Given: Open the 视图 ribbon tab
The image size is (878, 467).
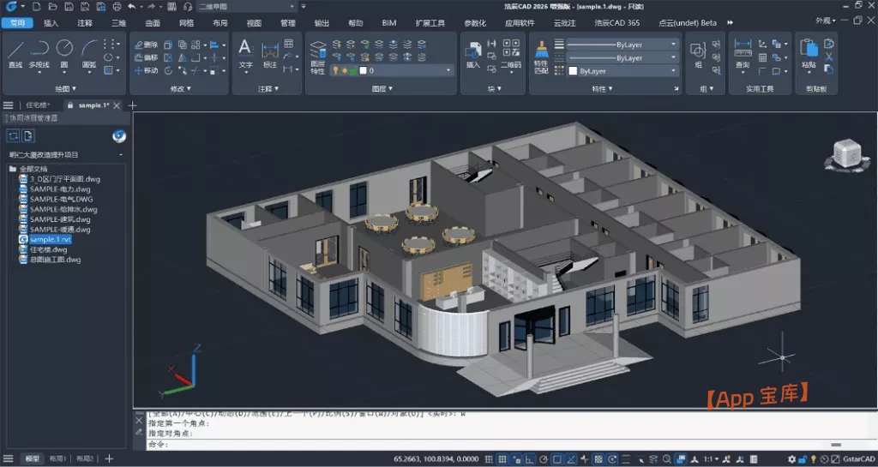Looking at the screenshot, I should (254, 23).
